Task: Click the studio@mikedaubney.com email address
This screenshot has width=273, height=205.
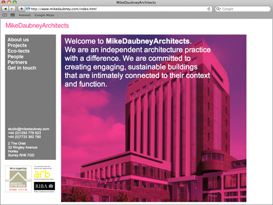Action: pos(29,129)
